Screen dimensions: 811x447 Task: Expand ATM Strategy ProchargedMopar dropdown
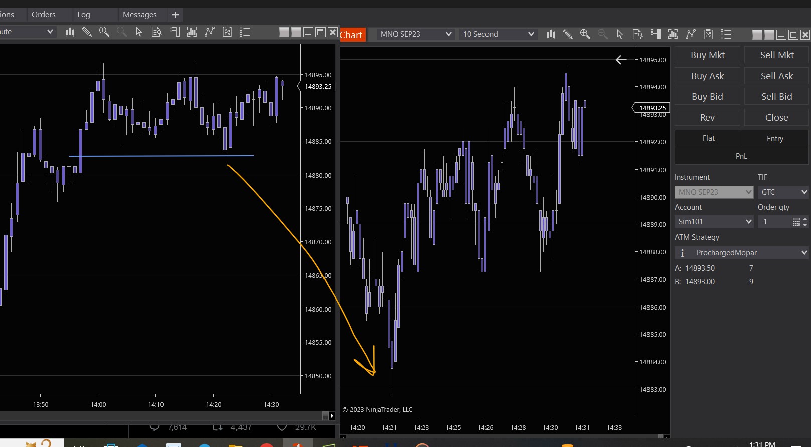pos(742,253)
